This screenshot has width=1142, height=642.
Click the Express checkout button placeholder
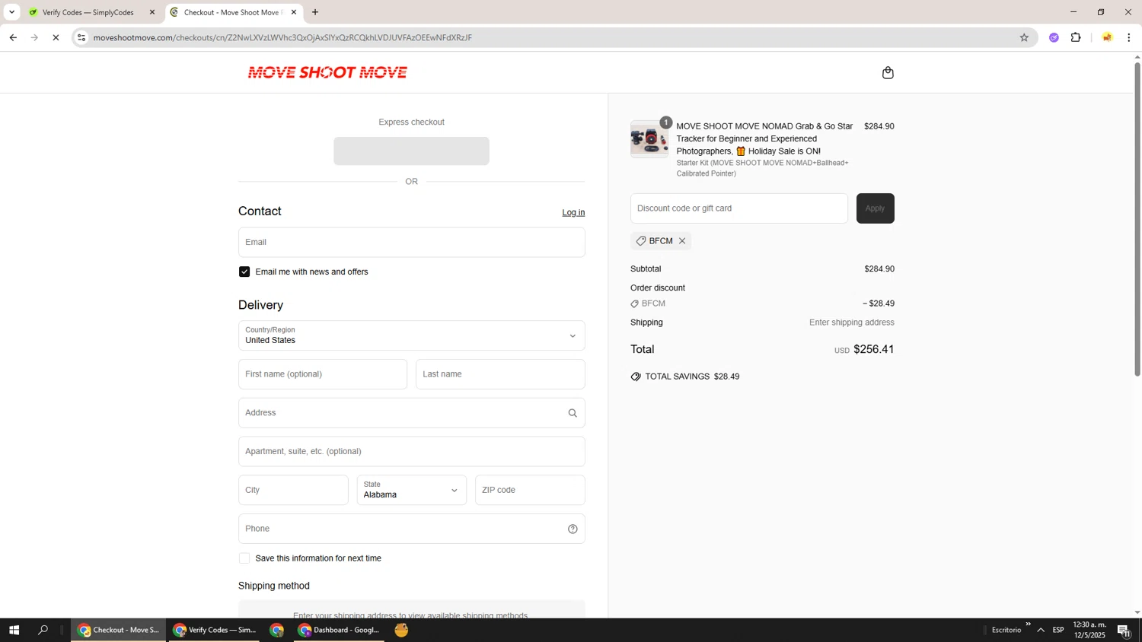411,151
